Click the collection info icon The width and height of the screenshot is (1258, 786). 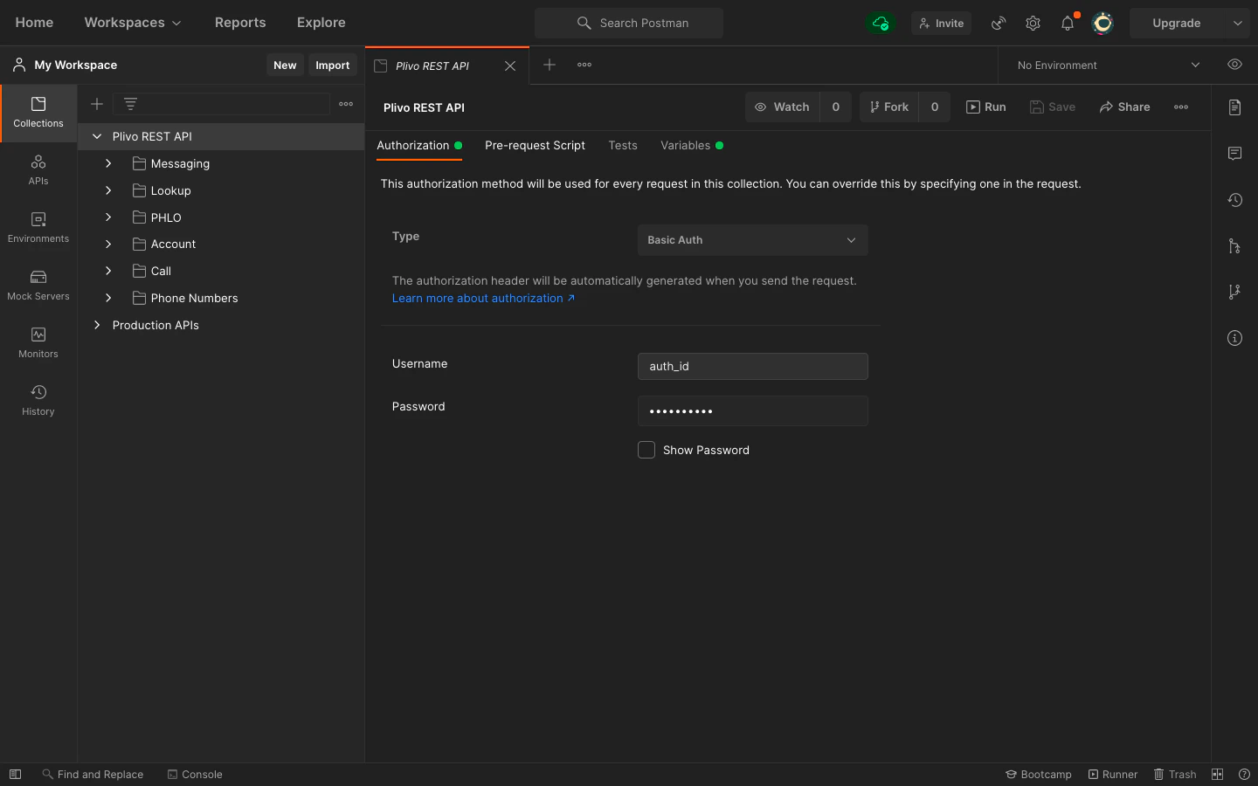(1234, 338)
